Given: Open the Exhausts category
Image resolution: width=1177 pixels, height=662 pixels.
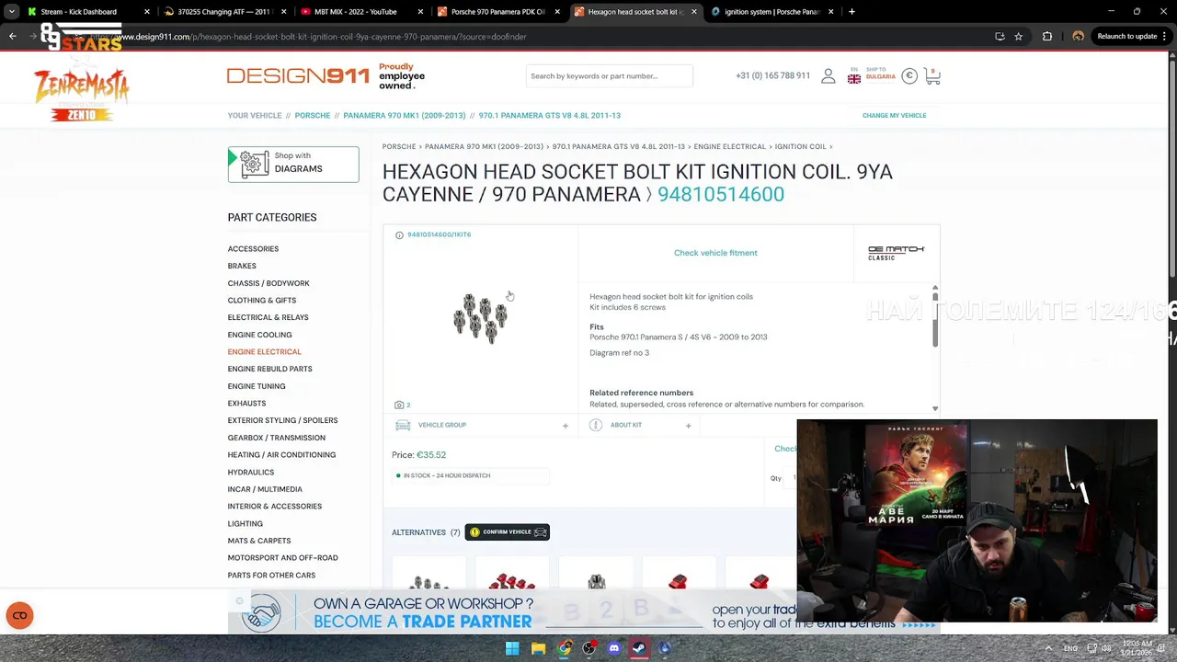Looking at the screenshot, I should [246, 404].
